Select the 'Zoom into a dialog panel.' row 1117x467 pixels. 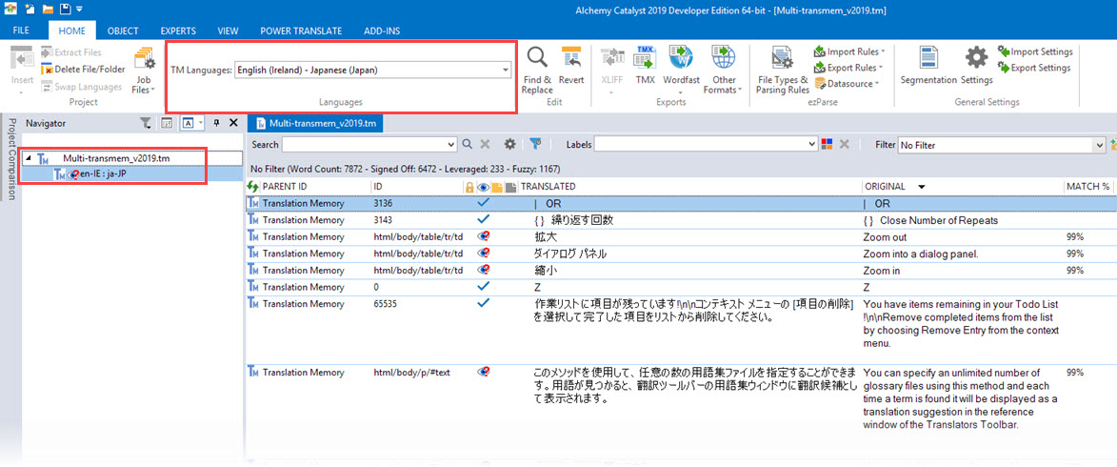pyautogui.click(x=680, y=254)
